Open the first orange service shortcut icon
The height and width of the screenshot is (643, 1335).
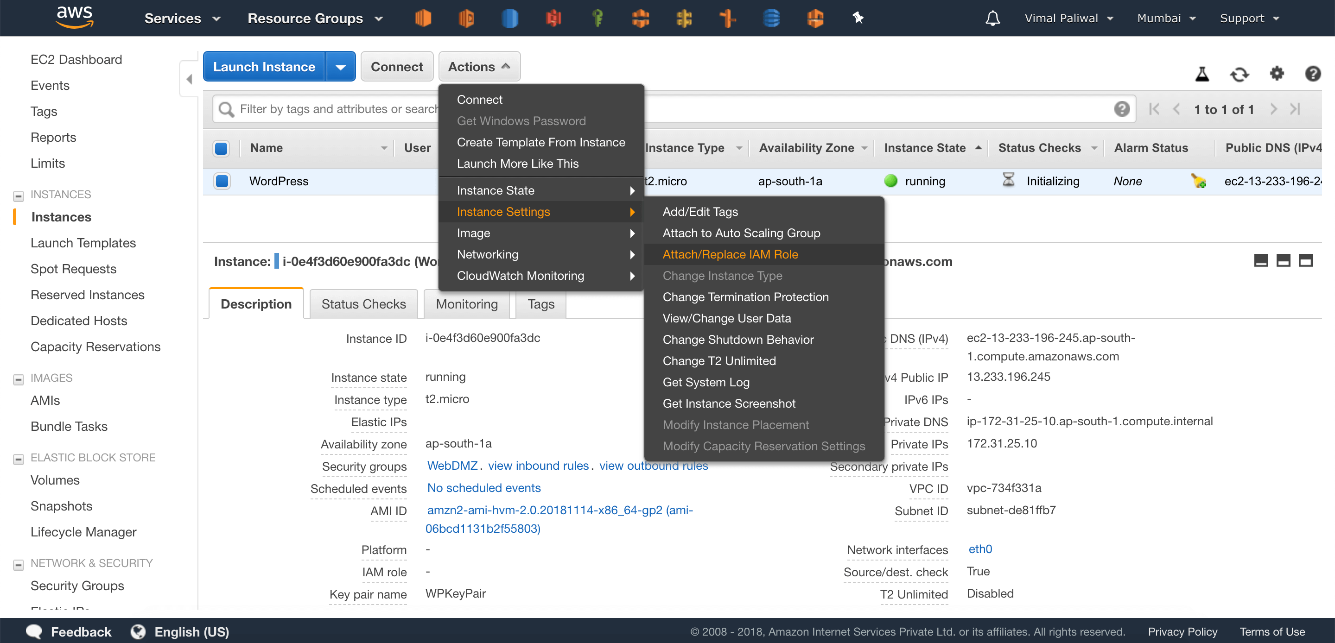423,18
